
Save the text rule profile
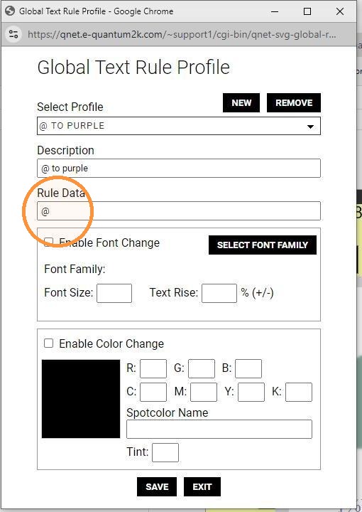click(157, 486)
